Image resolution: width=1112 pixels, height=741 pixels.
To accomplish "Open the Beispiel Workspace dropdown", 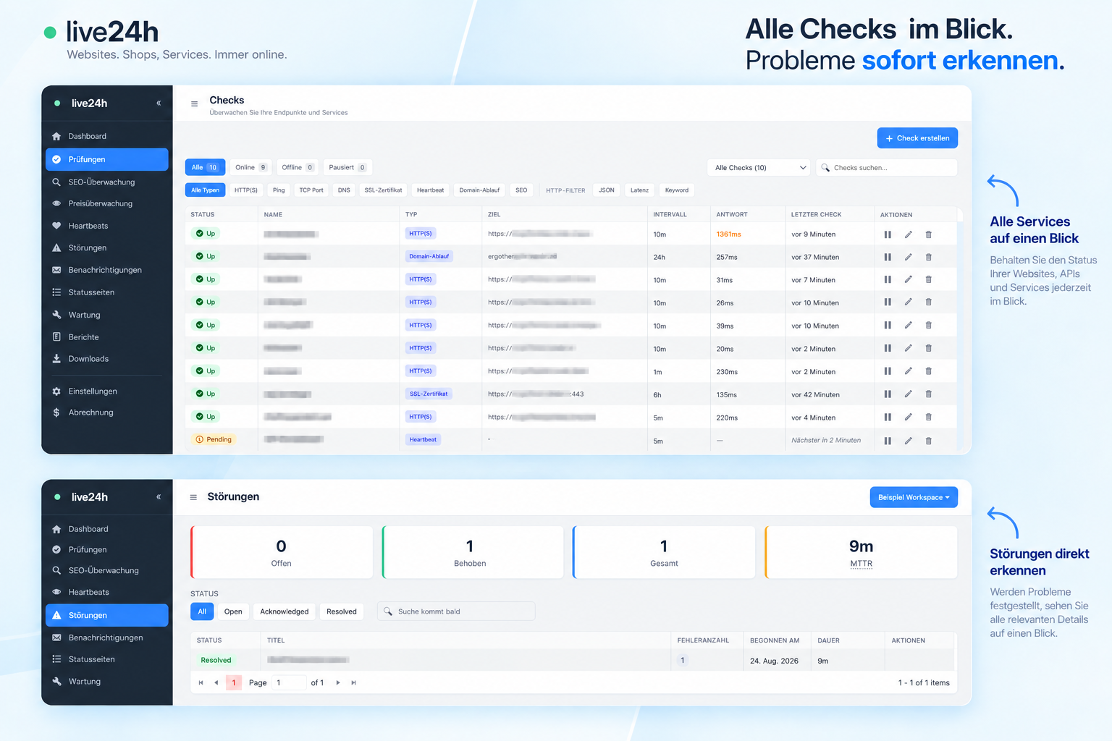I will pyautogui.click(x=914, y=497).
